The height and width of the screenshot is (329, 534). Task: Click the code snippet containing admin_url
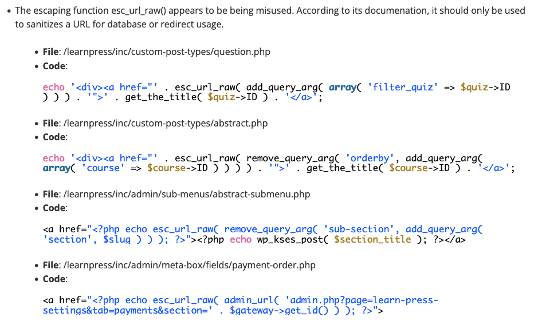click(x=240, y=305)
